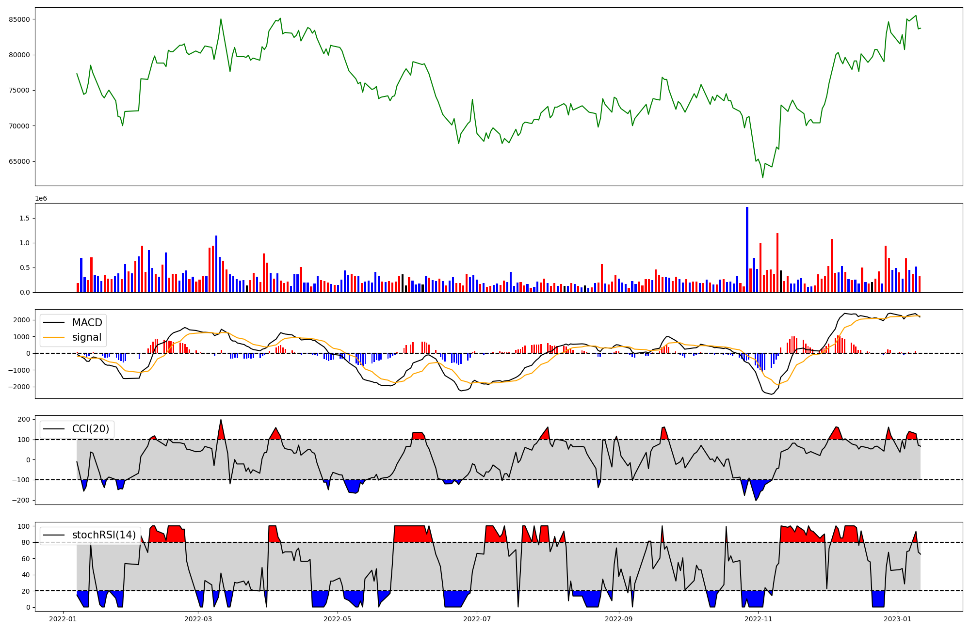
Task: Click the 200 CCI axis label
Action: (x=24, y=420)
